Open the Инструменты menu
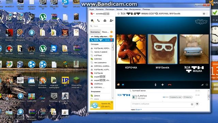Screen dimensions: 218x123 coord(135,9)
